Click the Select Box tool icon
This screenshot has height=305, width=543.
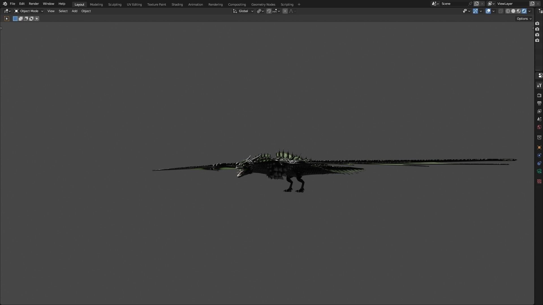point(7,19)
